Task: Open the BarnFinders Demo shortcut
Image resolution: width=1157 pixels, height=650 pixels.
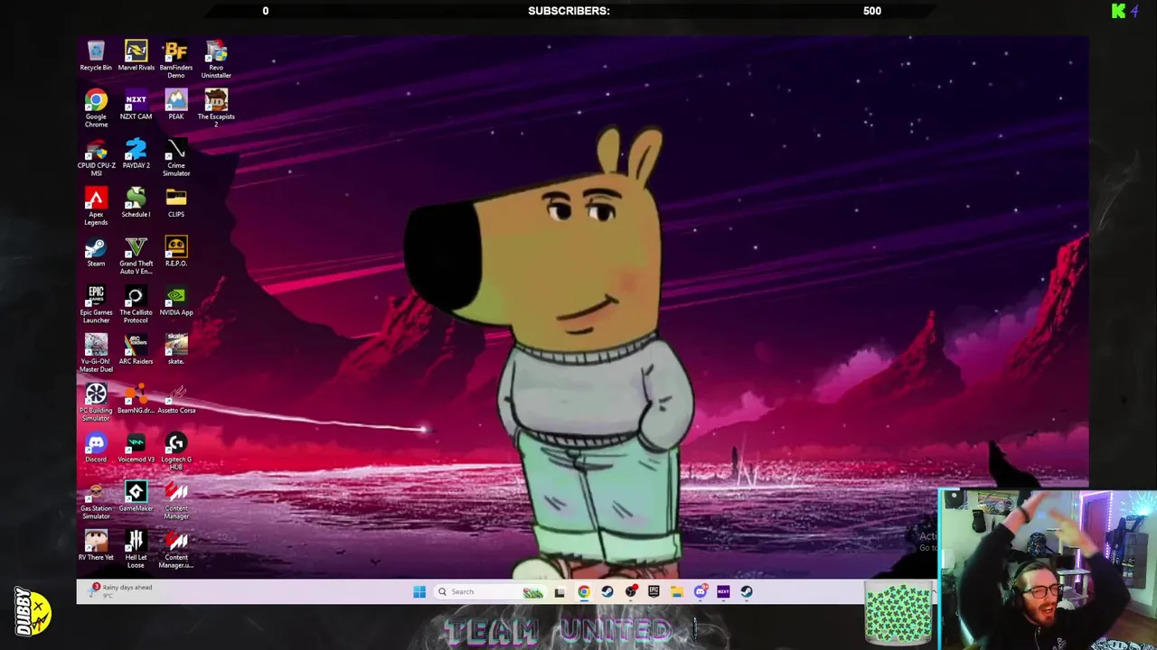Action: point(176,60)
